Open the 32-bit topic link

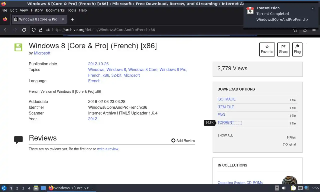pos(116,75)
